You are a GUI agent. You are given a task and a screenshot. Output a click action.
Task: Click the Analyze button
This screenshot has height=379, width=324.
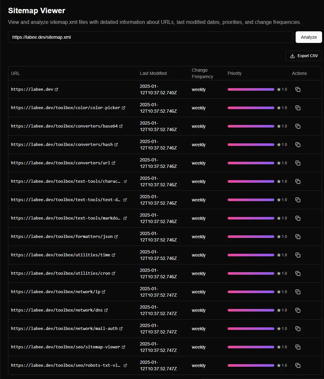tap(309, 37)
